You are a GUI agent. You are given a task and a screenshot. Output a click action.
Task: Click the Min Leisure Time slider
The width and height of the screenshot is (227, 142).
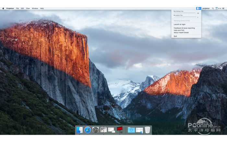click(185, 17)
